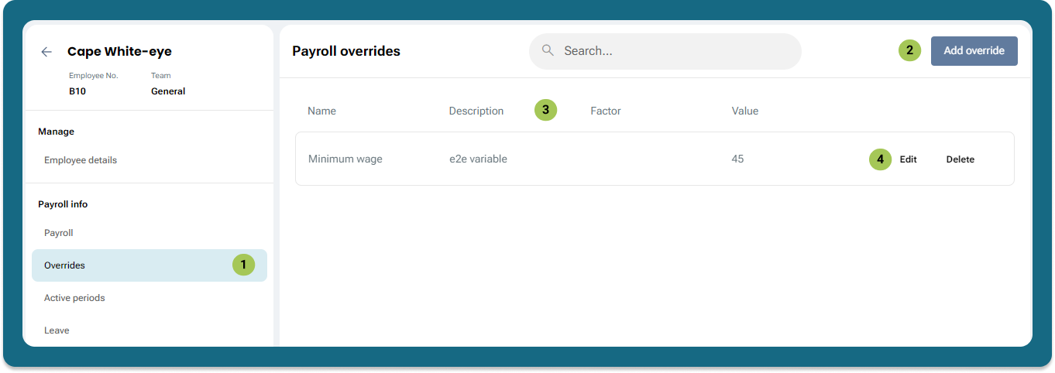Click the Value column header
The height and width of the screenshot is (373, 1055).
(x=744, y=111)
